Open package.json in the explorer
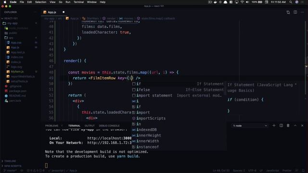 point(17,91)
